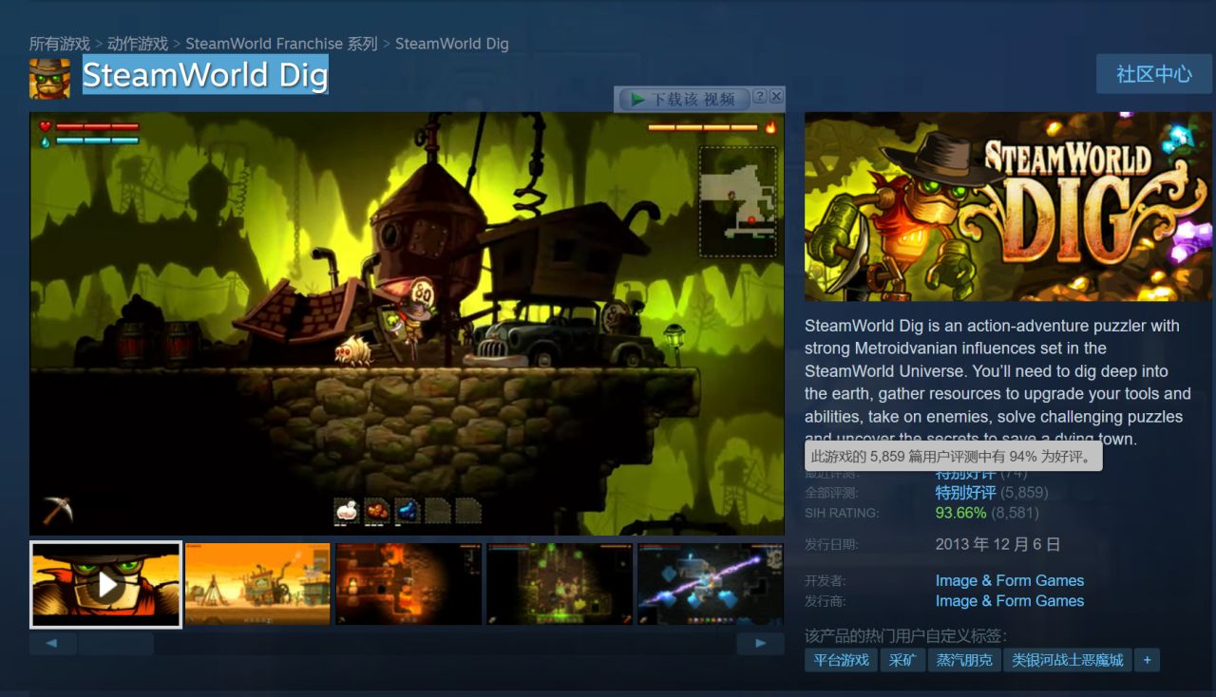The image size is (1216, 697).
Task: Select the 蒸汽朋克 tag
Action: [x=963, y=660]
